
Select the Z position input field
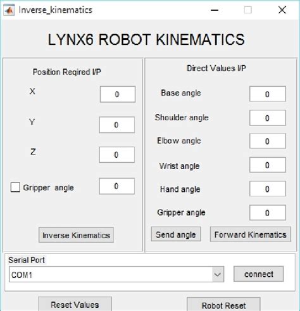(116, 155)
